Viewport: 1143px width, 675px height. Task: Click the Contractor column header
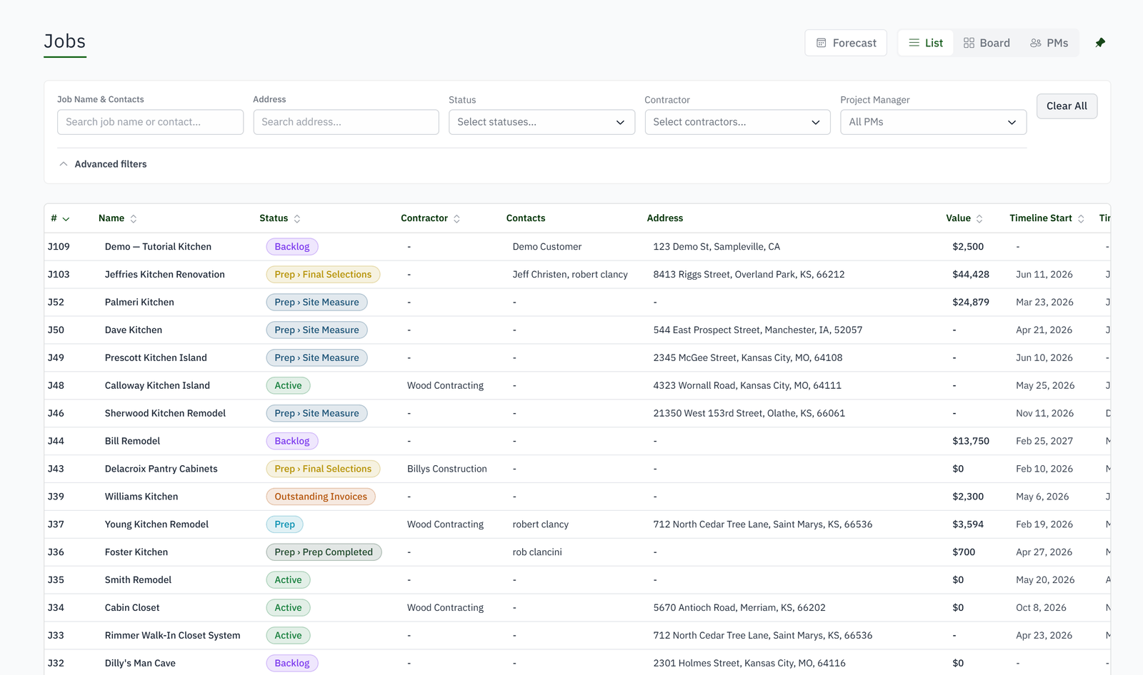tap(424, 218)
